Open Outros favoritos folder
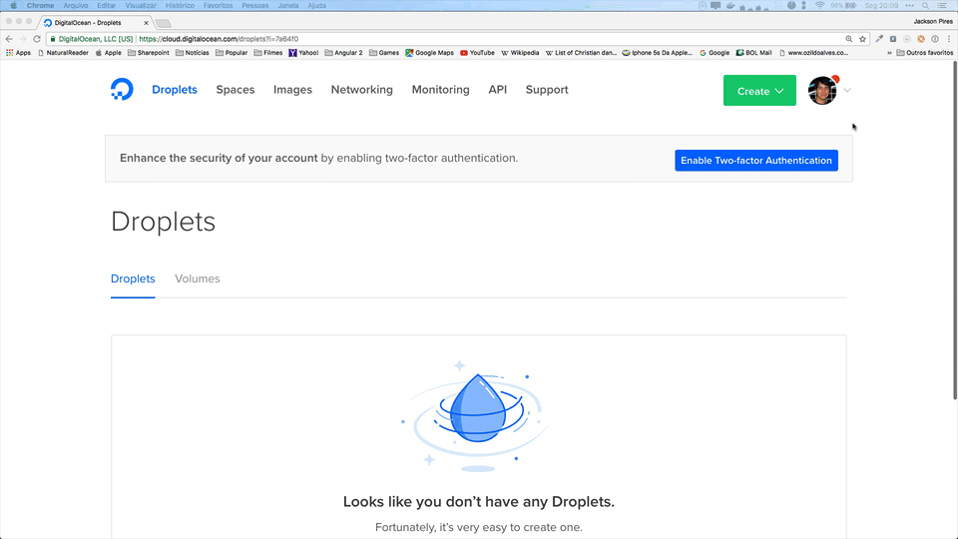This screenshot has width=958, height=539. (x=924, y=53)
